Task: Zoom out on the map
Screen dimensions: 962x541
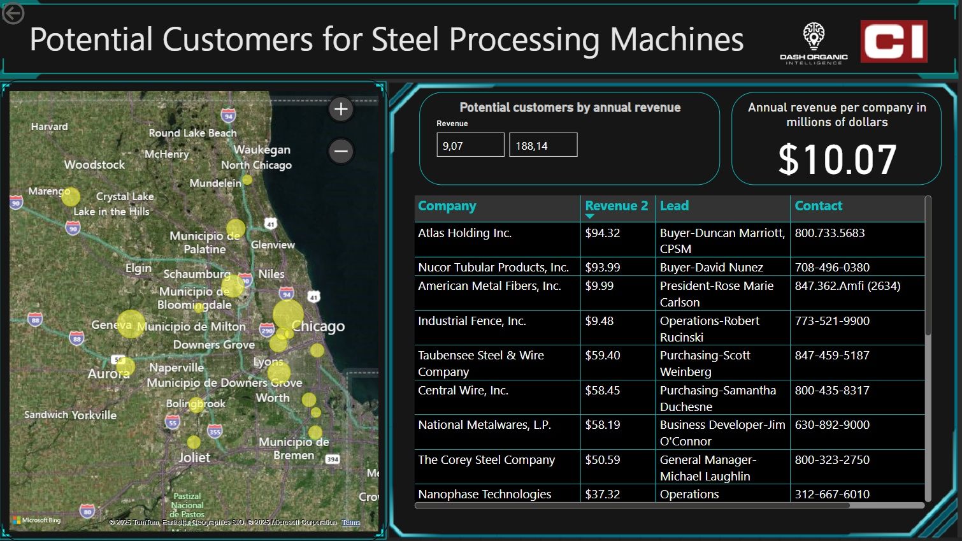Action: click(341, 151)
